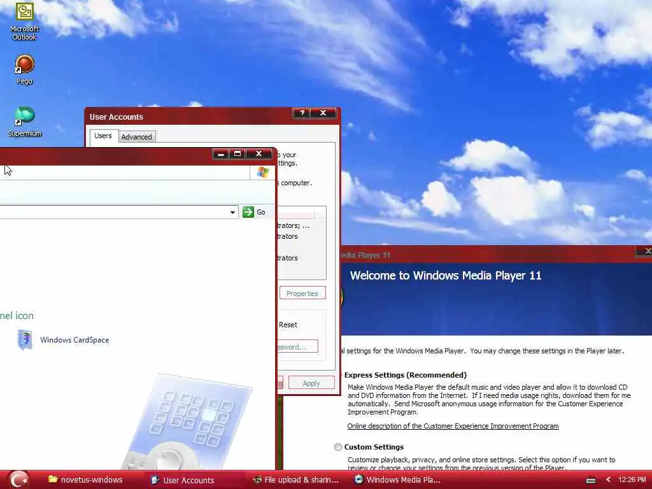Close the User Accounts dialog
The image size is (652, 489).
[x=323, y=113]
